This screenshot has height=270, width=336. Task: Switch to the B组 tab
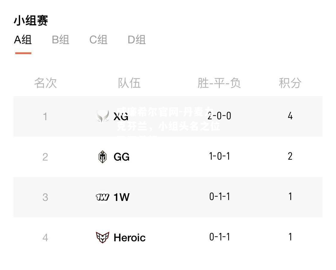click(x=60, y=40)
